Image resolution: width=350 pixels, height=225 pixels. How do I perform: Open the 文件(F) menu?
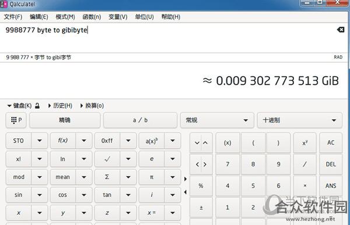(x=13, y=17)
